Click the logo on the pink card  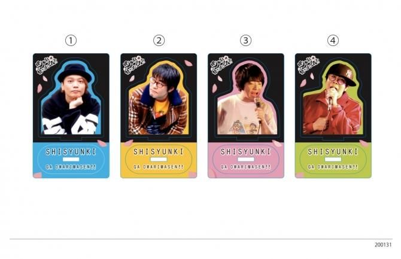tap(221, 65)
